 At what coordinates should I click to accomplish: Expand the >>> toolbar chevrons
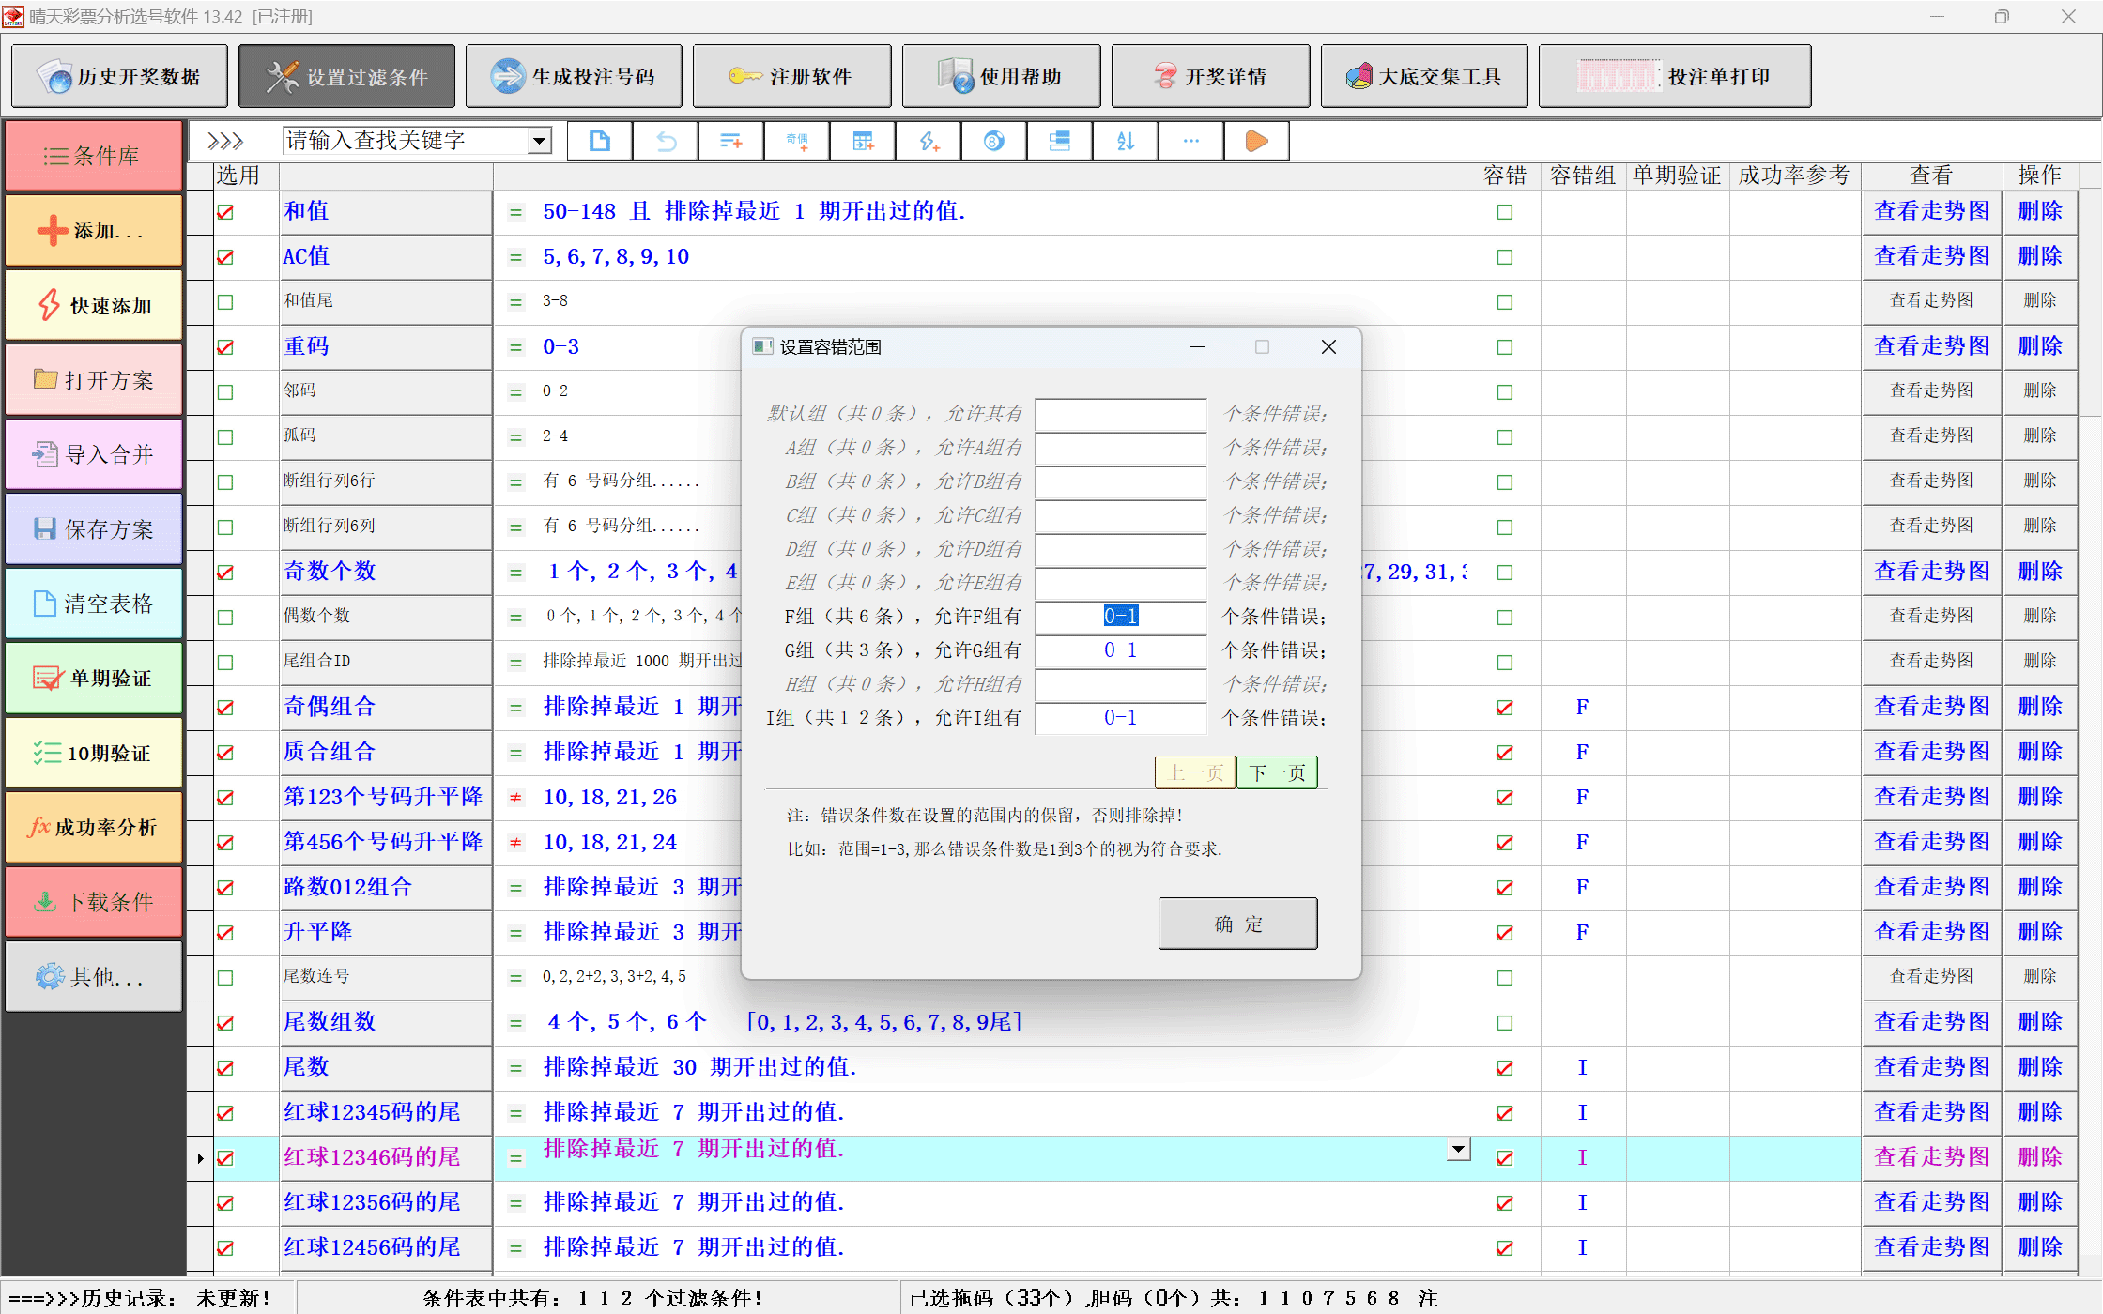point(225,142)
